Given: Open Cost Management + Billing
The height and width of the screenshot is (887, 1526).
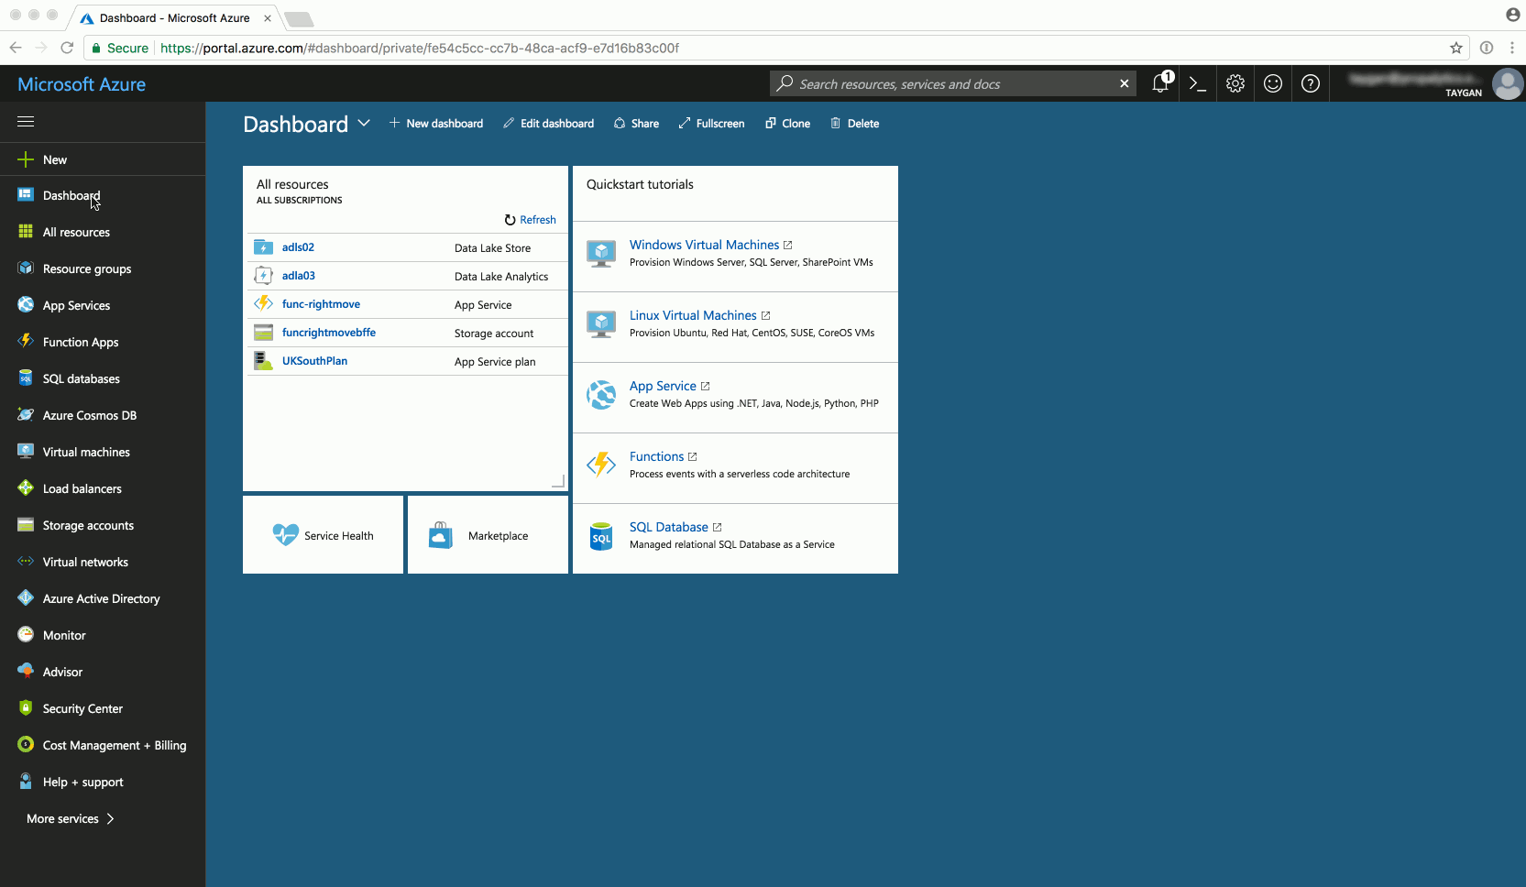Looking at the screenshot, I should coord(103,745).
